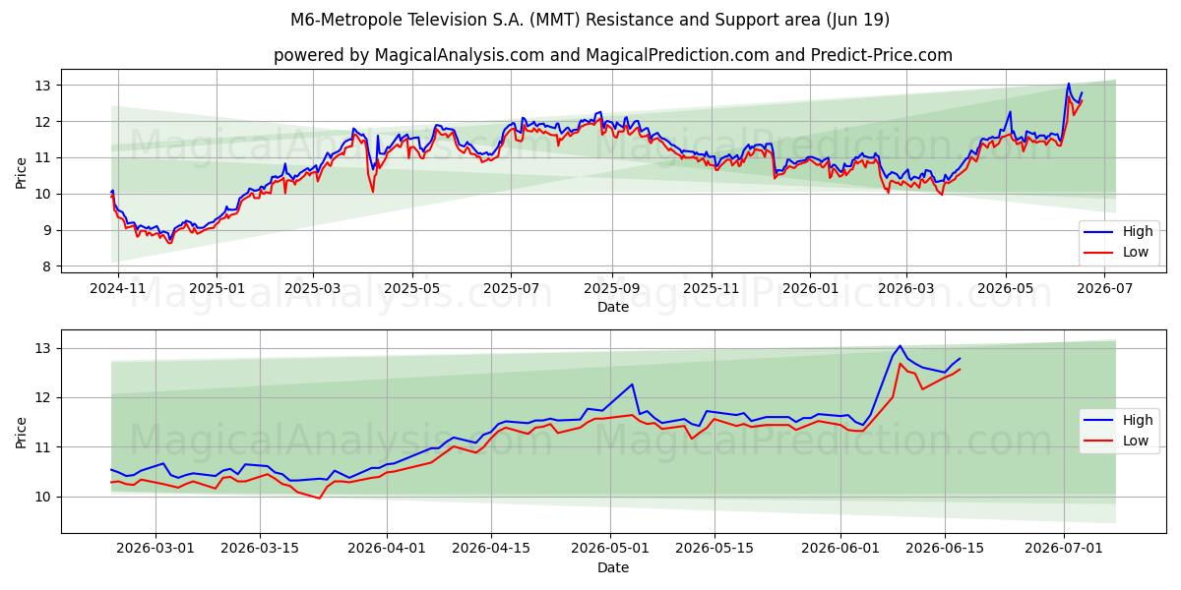Click the '2024-11' tick label on top chart
Viewport: 1181px width, 590px height.
click(x=118, y=289)
